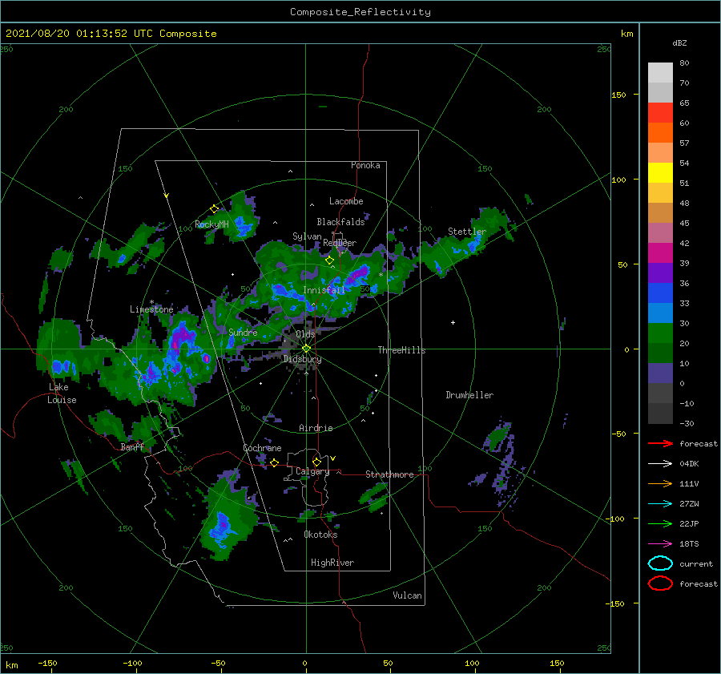
Task: Click the red forecast arrow in the legend
Action: point(660,443)
